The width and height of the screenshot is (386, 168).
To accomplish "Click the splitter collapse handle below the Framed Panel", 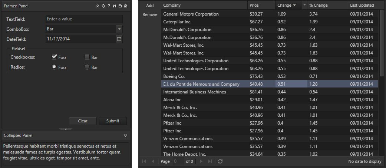I will (66, 129).
